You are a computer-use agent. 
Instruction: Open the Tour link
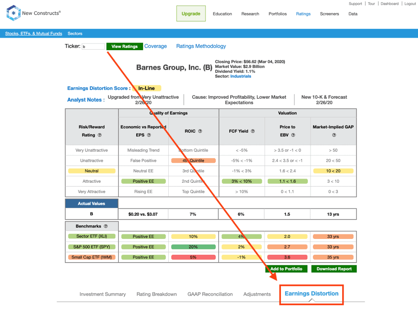coord(372,4)
